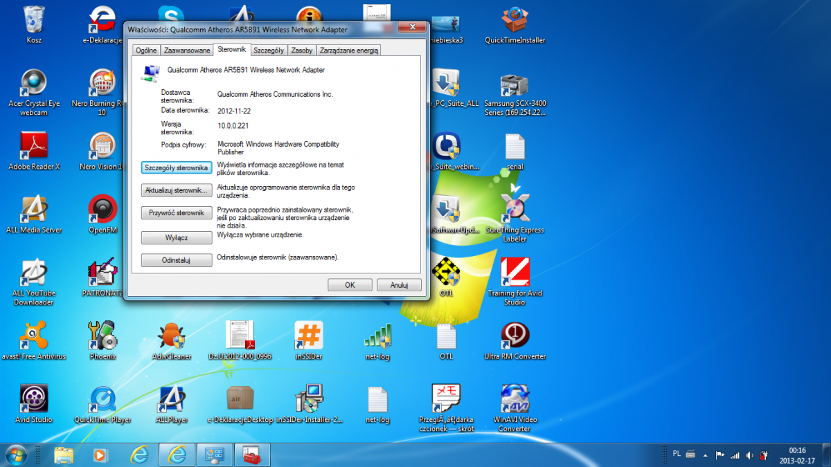Open the taskbar clock showing 00:16

click(x=797, y=455)
